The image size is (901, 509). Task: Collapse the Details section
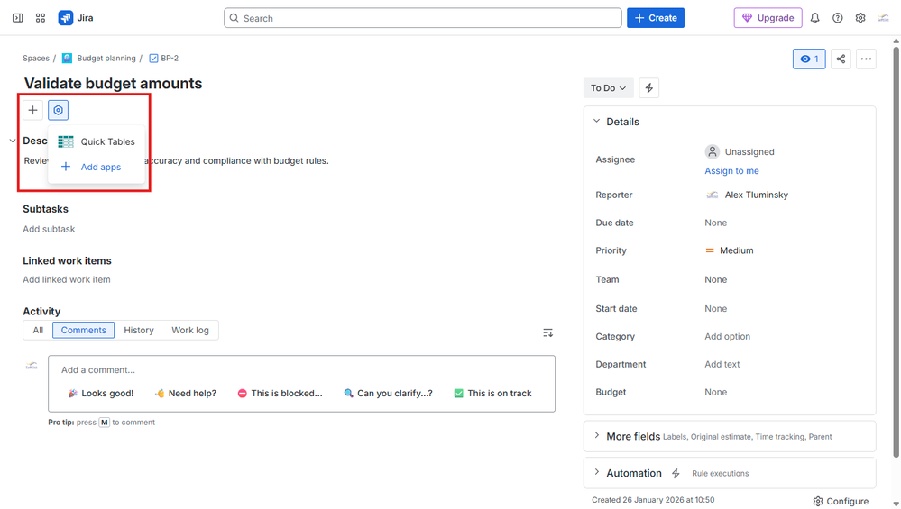(x=596, y=121)
